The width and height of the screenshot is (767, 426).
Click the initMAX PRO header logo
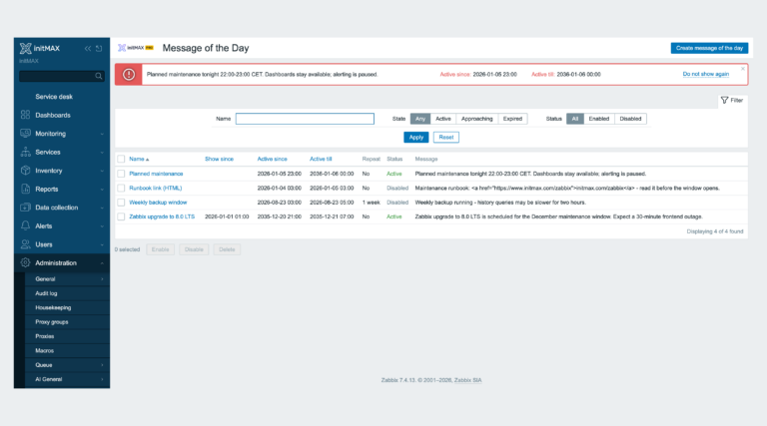[136, 48]
